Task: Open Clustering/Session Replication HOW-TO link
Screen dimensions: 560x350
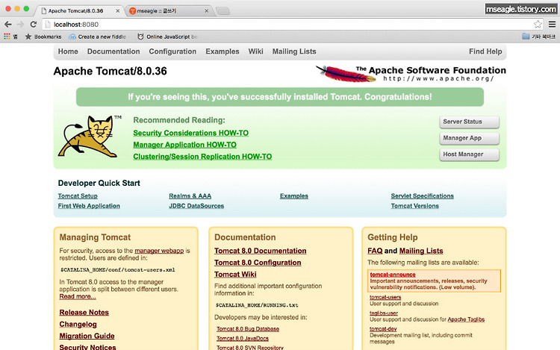Action: pyautogui.click(x=202, y=157)
